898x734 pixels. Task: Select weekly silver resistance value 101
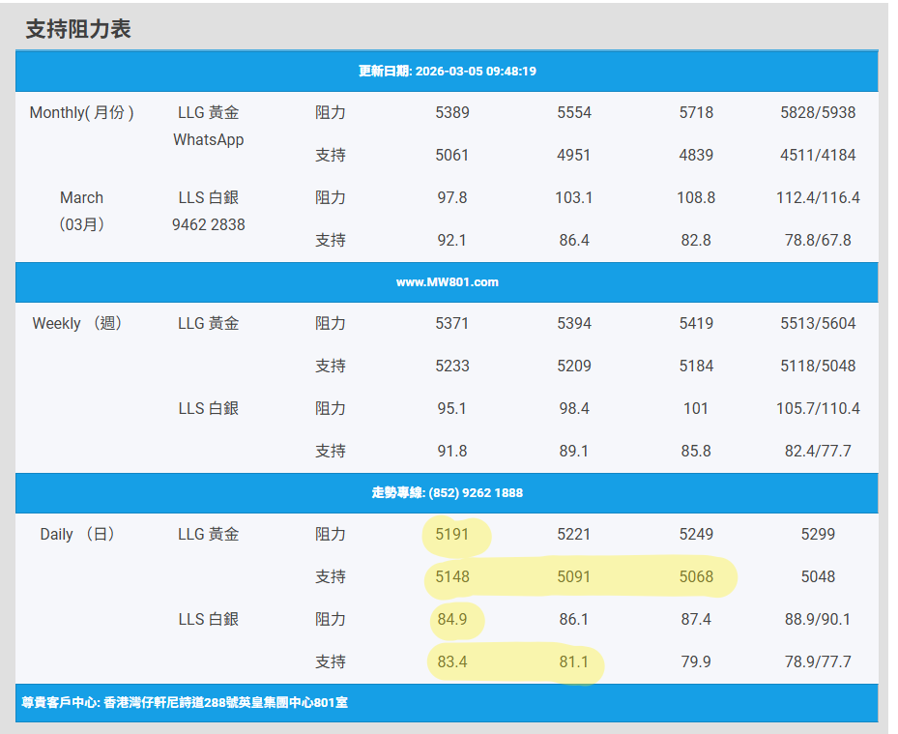click(696, 409)
